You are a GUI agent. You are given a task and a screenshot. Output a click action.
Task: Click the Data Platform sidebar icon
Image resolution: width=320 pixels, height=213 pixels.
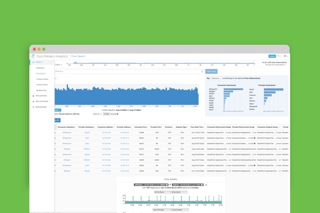pyautogui.click(x=33, y=101)
